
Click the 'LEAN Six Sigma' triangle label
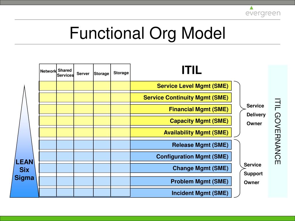tap(24, 170)
